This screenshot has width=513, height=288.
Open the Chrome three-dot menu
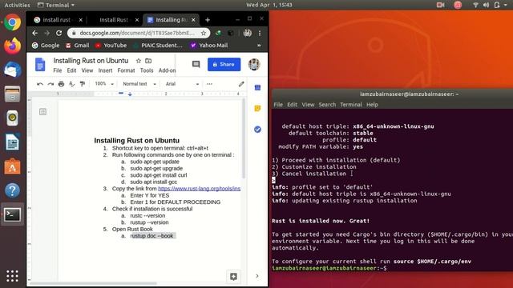point(260,33)
